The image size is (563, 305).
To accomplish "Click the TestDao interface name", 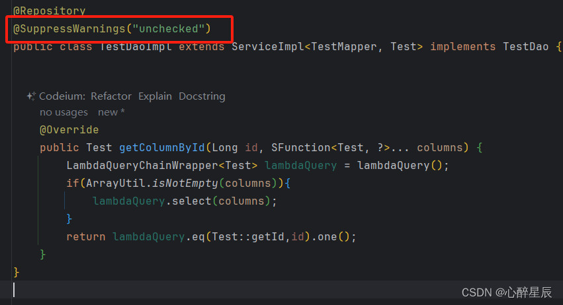I will pos(526,47).
